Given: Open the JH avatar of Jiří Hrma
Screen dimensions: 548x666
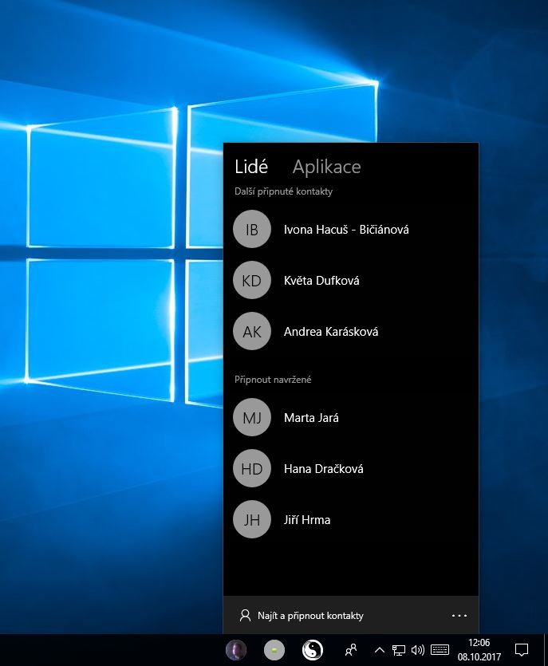Looking at the screenshot, I should tap(252, 519).
